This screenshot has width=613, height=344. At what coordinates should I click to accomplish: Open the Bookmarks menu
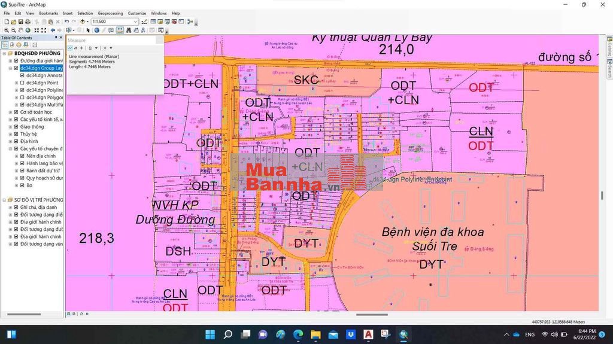(48, 13)
